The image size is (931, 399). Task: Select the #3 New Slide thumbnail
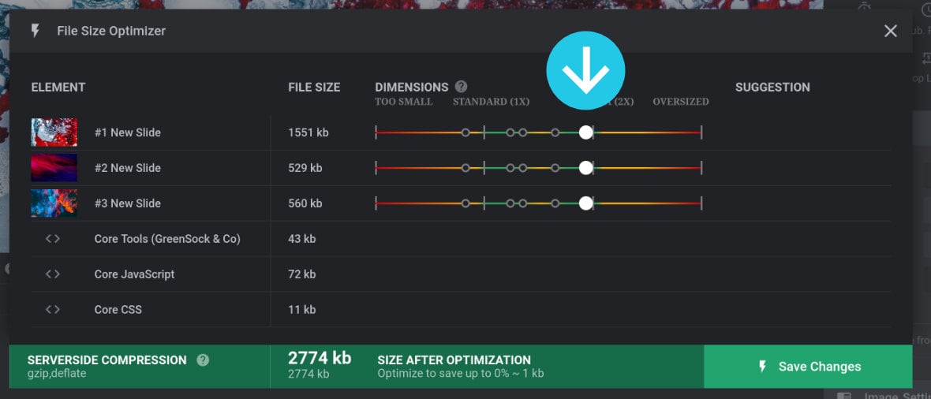(x=54, y=203)
